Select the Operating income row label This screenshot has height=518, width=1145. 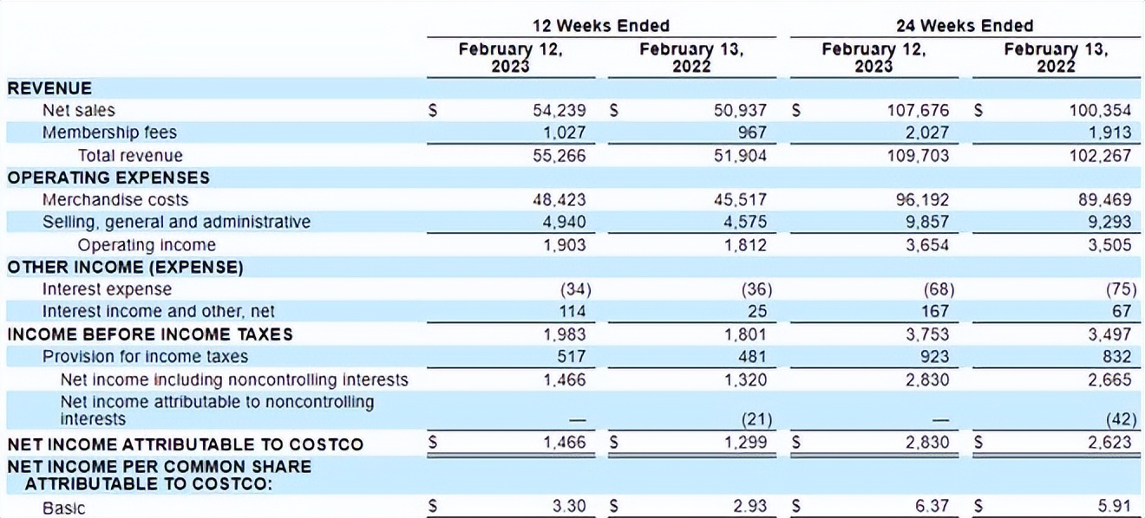point(147,244)
